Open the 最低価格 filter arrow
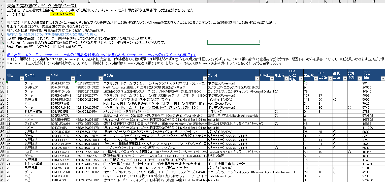This screenshot has width=385, height=182. [x=383, y=79]
